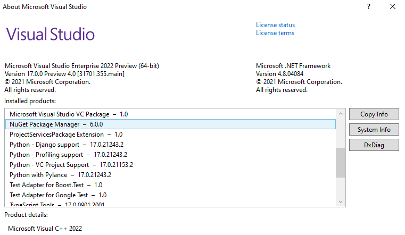Select Python with Pylance entry
Screen dimensions: 405x235
point(170,174)
